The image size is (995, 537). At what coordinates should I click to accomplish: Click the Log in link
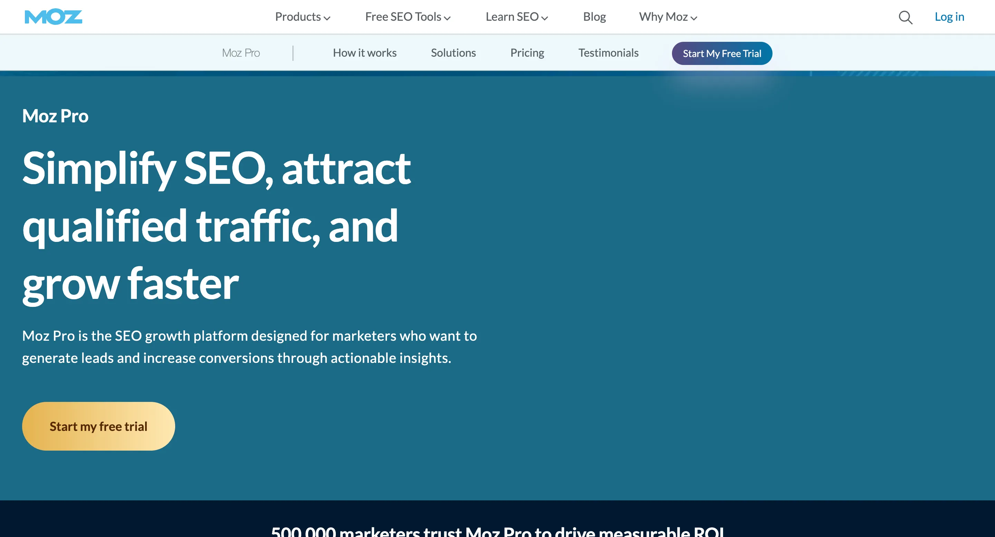point(949,17)
